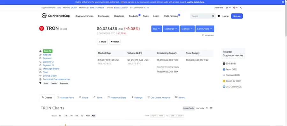Open the Technical Documentation link
The height and width of the screenshot is (126, 287).
coord(56,79)
